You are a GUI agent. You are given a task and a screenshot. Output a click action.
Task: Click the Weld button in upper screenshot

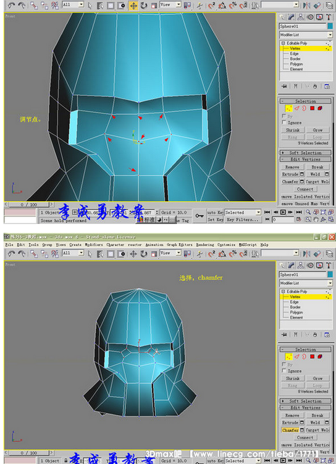[315, 174]
